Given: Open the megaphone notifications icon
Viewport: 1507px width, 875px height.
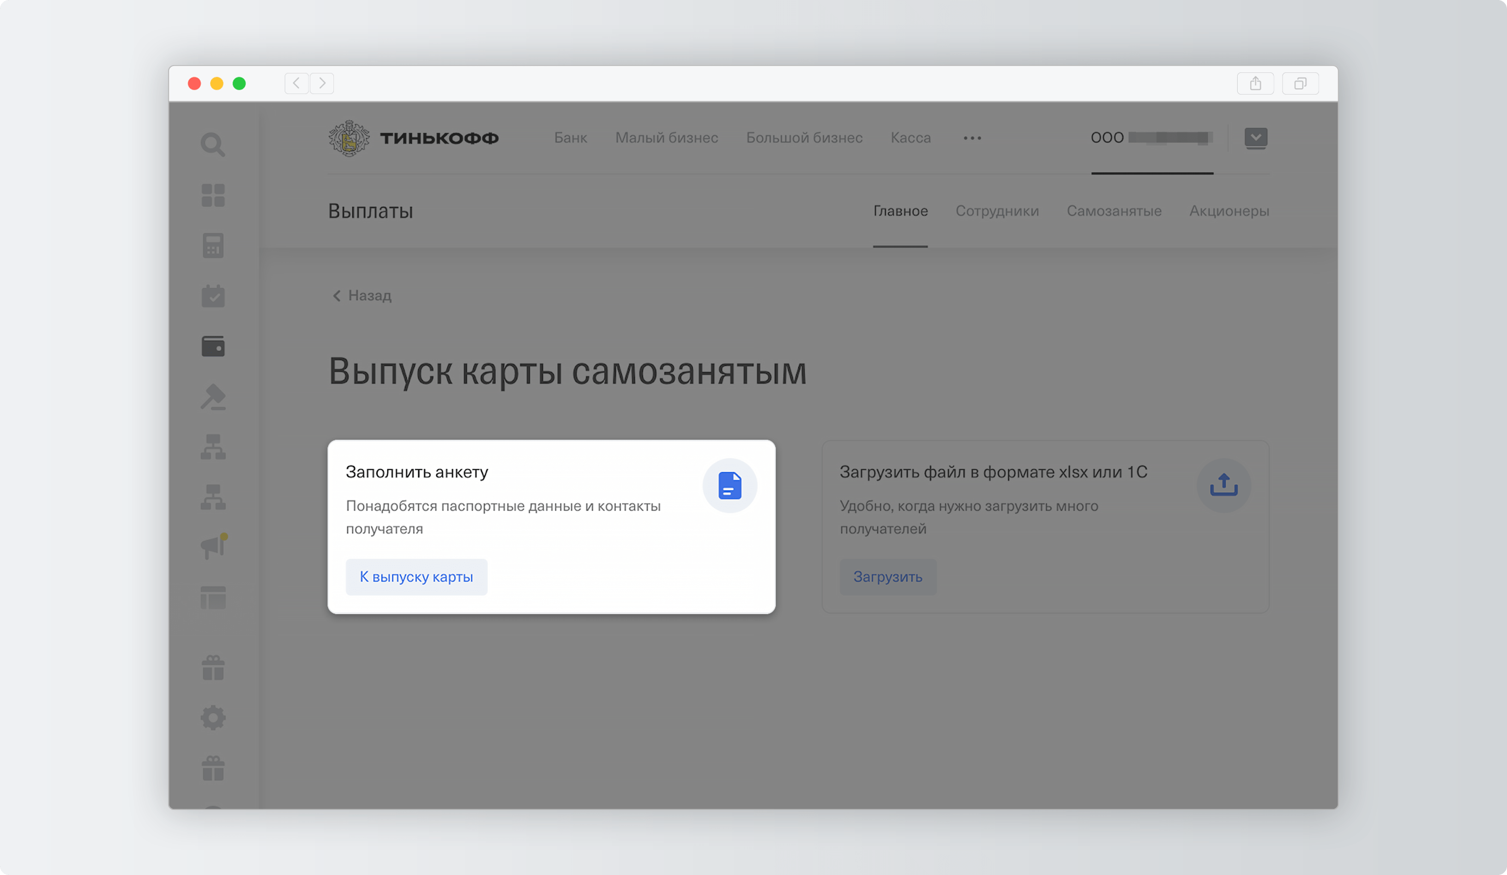Looking at the screenshot, I should coord(213,546).
